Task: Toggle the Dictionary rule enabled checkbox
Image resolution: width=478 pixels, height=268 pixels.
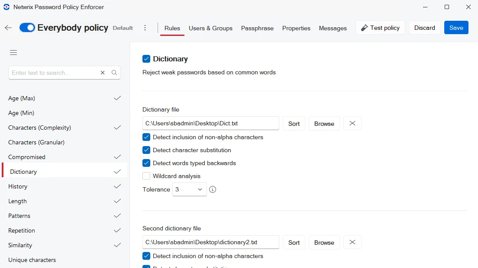Action: click(146, 59)
